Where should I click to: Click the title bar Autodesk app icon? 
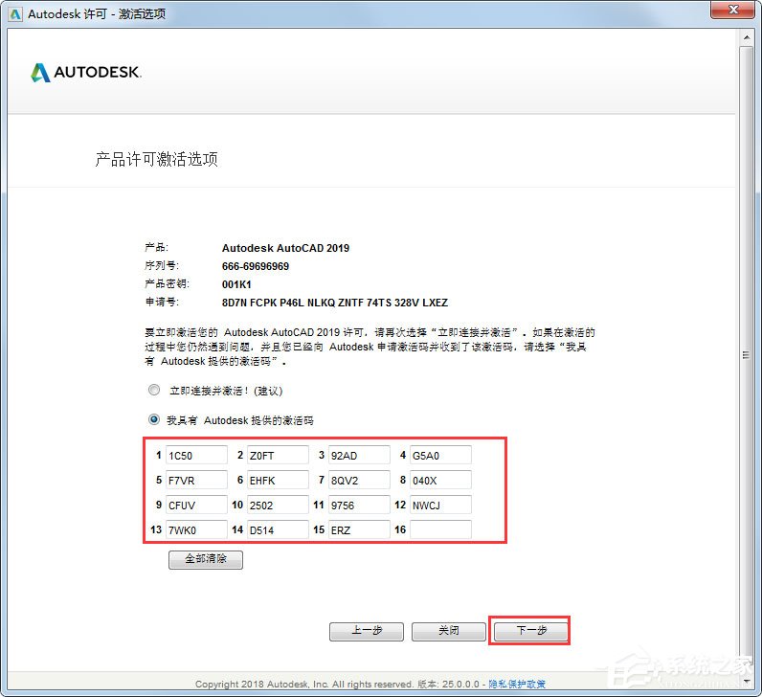tap(15, 14)
